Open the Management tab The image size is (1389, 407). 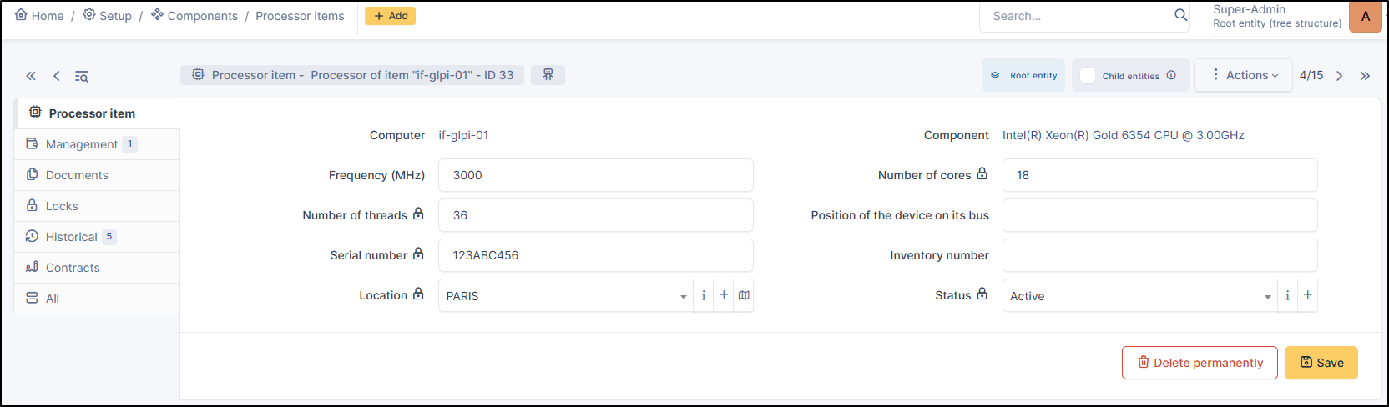point(81,144)
